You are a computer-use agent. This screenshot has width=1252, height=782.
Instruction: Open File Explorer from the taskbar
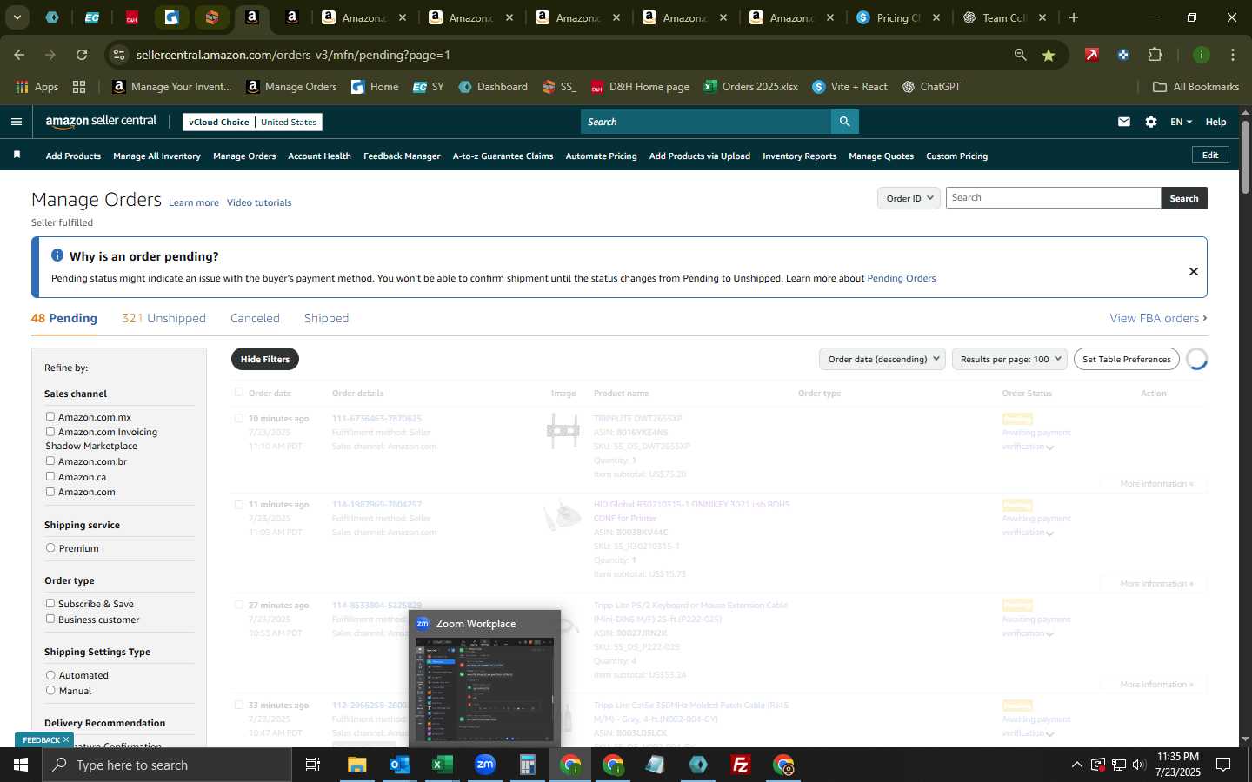(x=357, y=765)
